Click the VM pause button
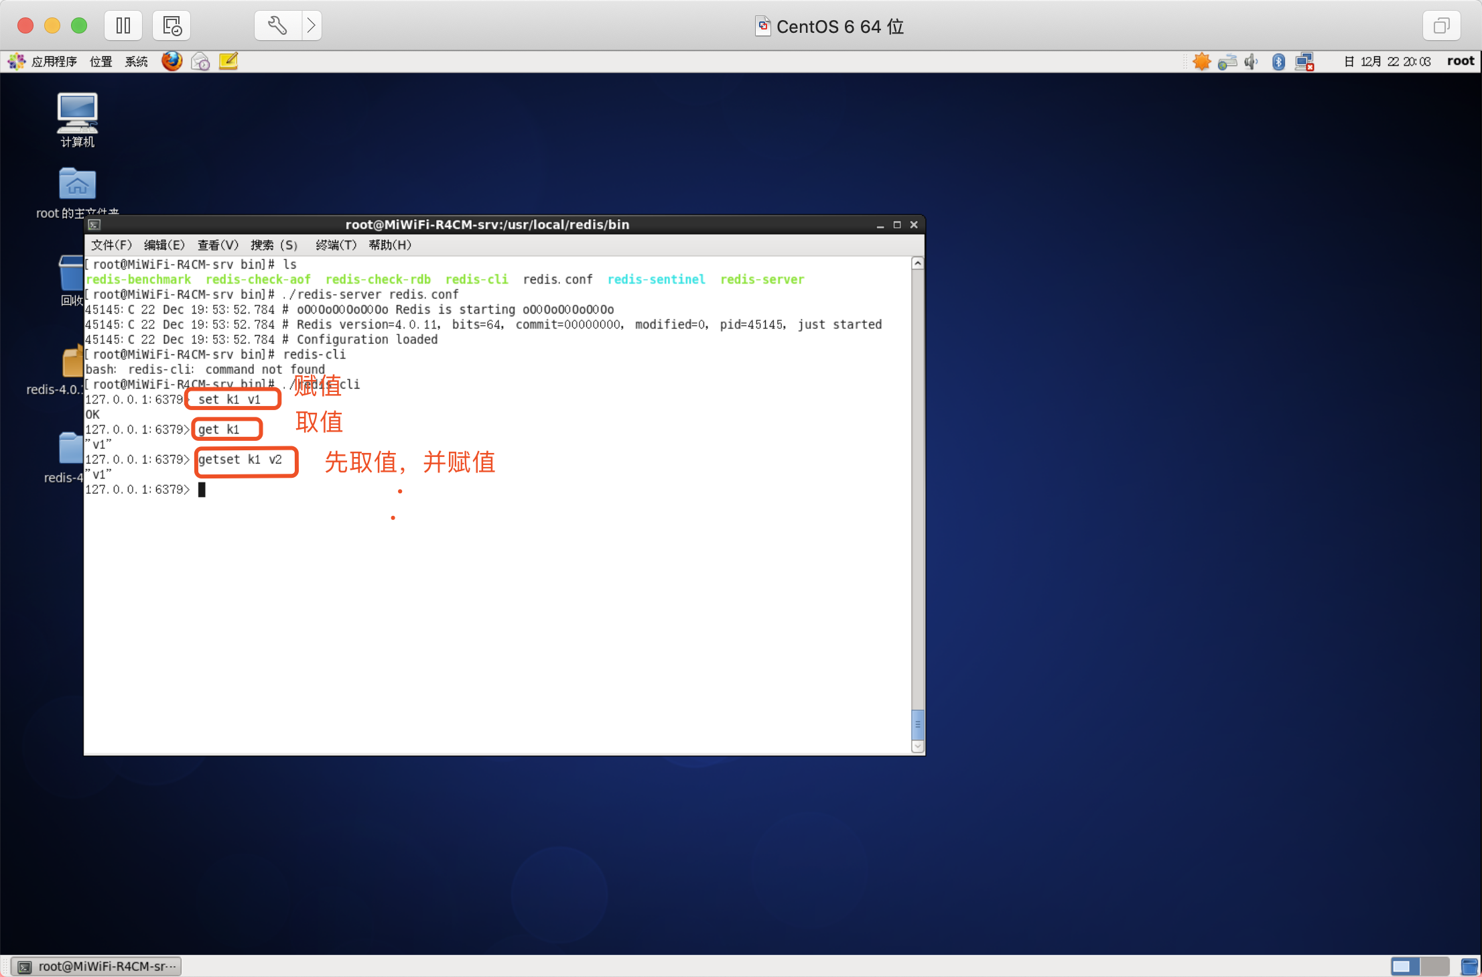Screen dimensions: 1482x977 click(123, 26)
